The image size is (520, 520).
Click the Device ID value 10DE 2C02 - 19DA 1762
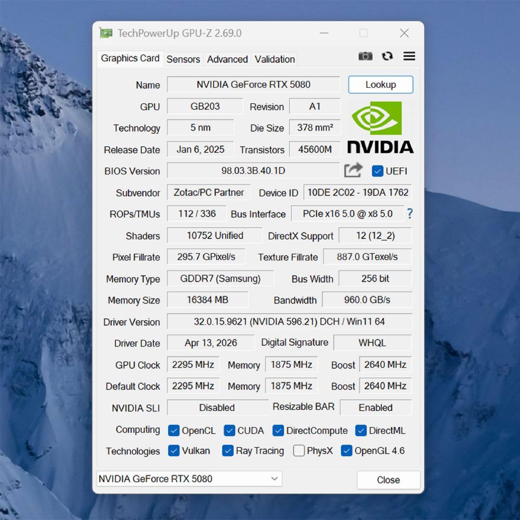(x=358, y=192)
